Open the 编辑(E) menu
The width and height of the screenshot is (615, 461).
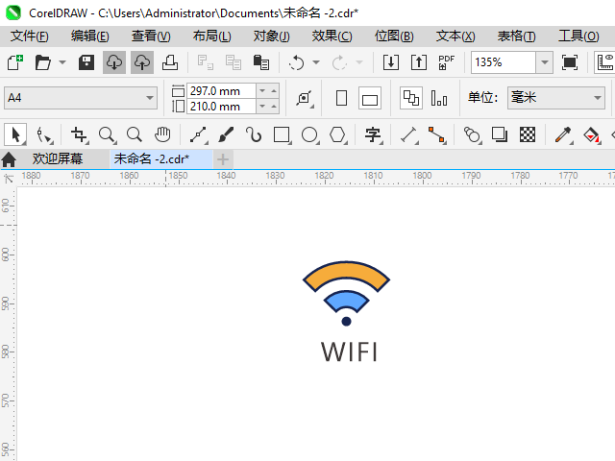coord(89,36)
